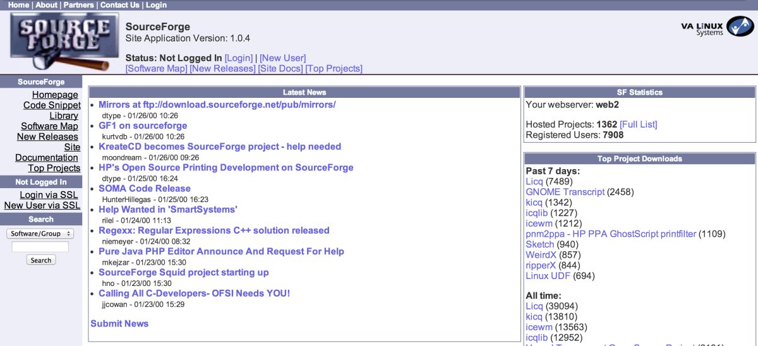
Task: Open the Mirrors at ftp download news item
Action: click(x=217, y=105)
